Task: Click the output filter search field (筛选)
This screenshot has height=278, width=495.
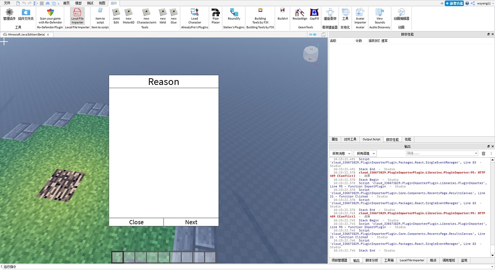Action: 441,153
